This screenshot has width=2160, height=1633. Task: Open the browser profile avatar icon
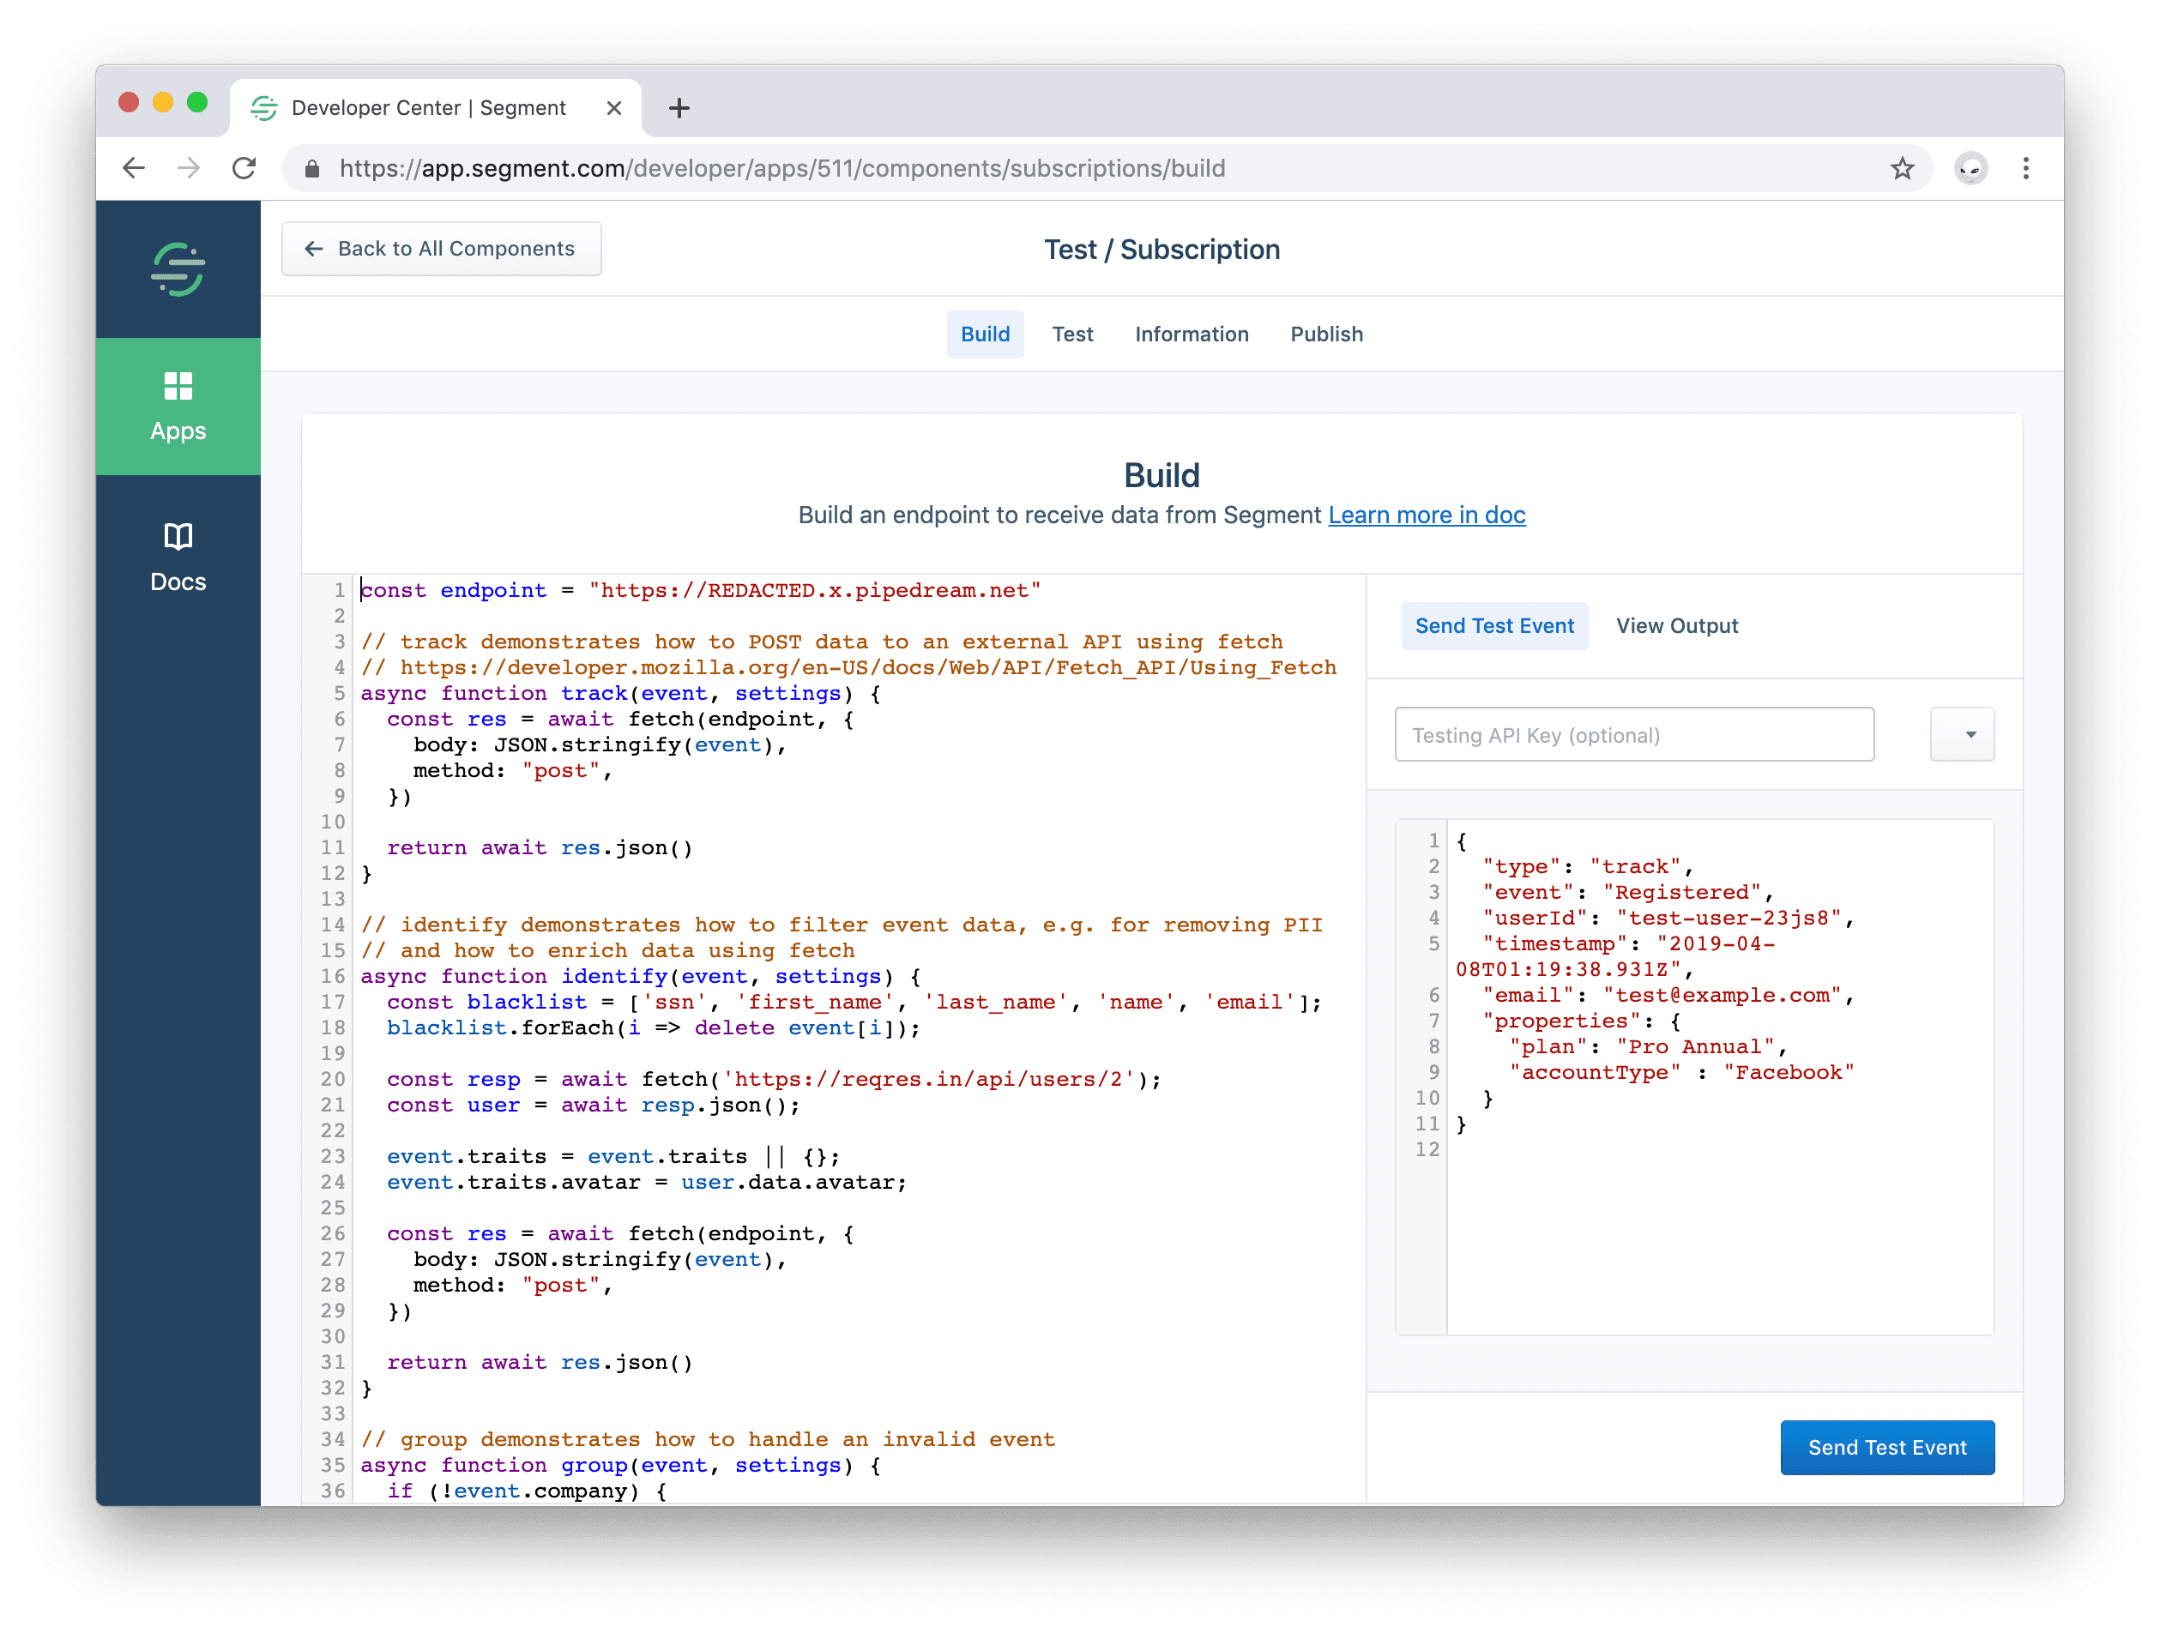(x=1970, y=168)
